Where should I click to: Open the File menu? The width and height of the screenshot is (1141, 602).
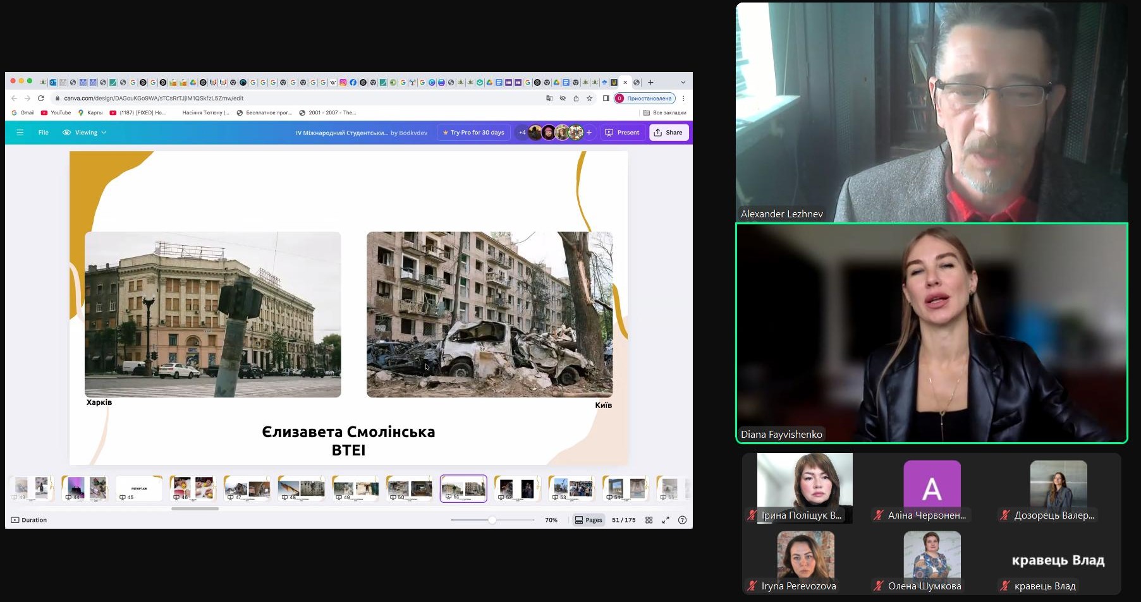point(43,133)
